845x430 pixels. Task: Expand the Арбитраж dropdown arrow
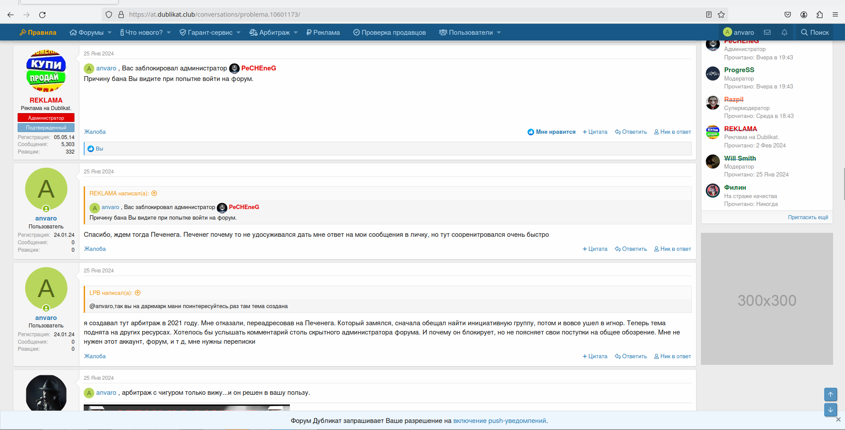coord(296,33)
